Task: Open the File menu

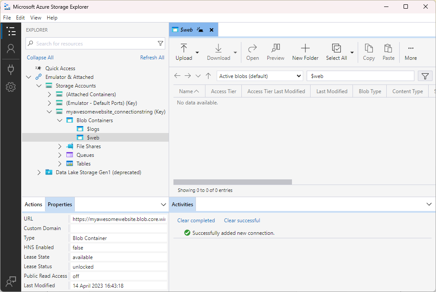Action: [x=7, y=18]
